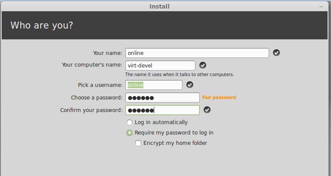The width and height of the screenshot is (331, 176).
Task: Click the Install window title bar
Action: pos(159,6)
